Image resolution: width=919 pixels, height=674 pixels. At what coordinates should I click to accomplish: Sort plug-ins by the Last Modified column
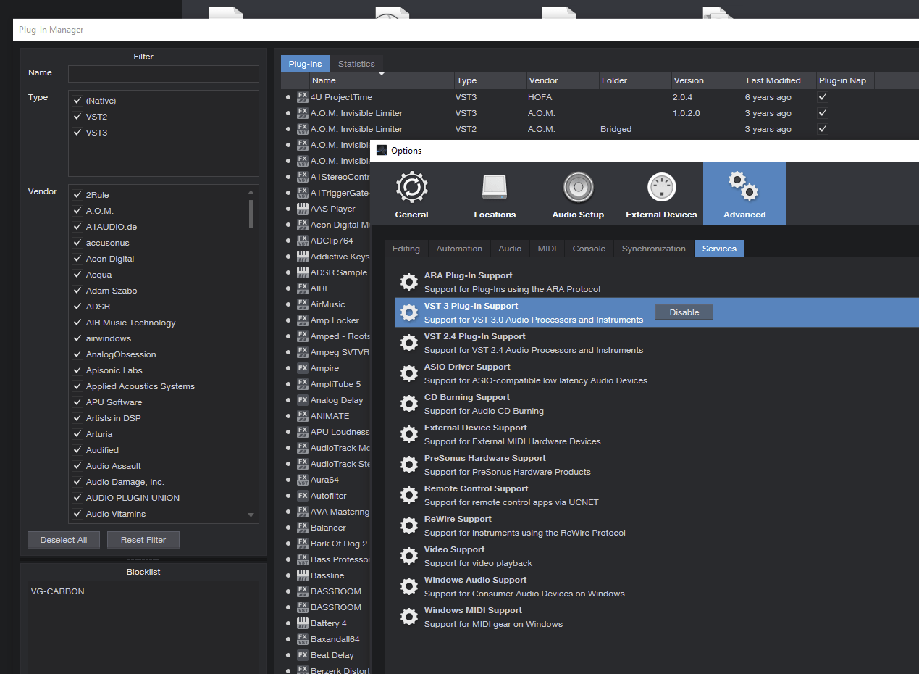[x=779, y=80]
